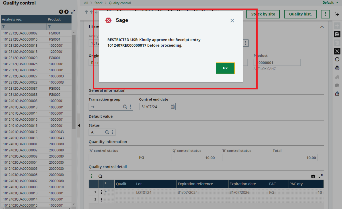
Task: Filter the Product column
Action: click(49, 27)
